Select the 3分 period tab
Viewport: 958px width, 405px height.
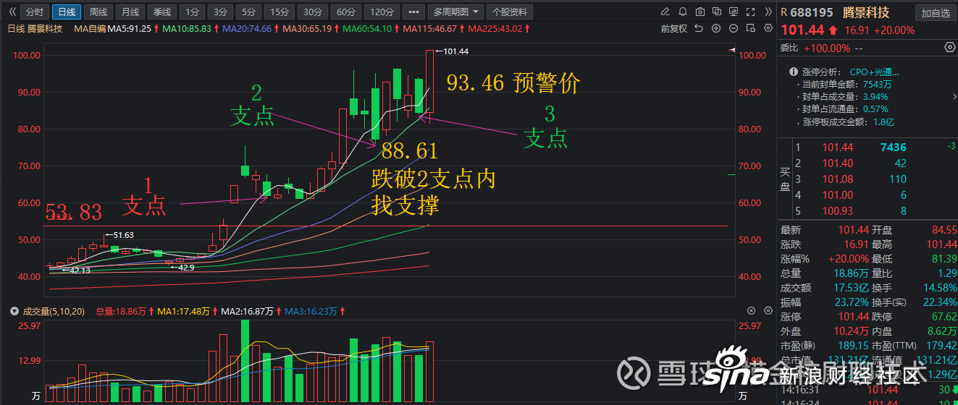pyautogui.click(x=219, y=12)
